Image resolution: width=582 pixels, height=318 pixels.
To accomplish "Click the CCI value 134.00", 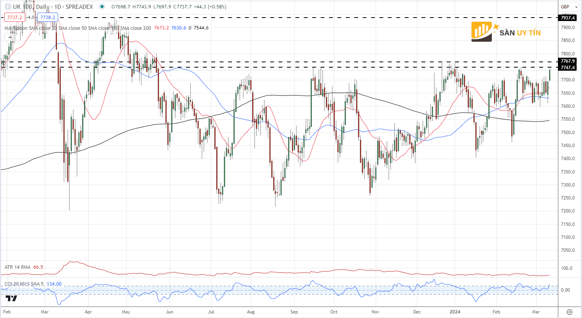I will 54,284.
